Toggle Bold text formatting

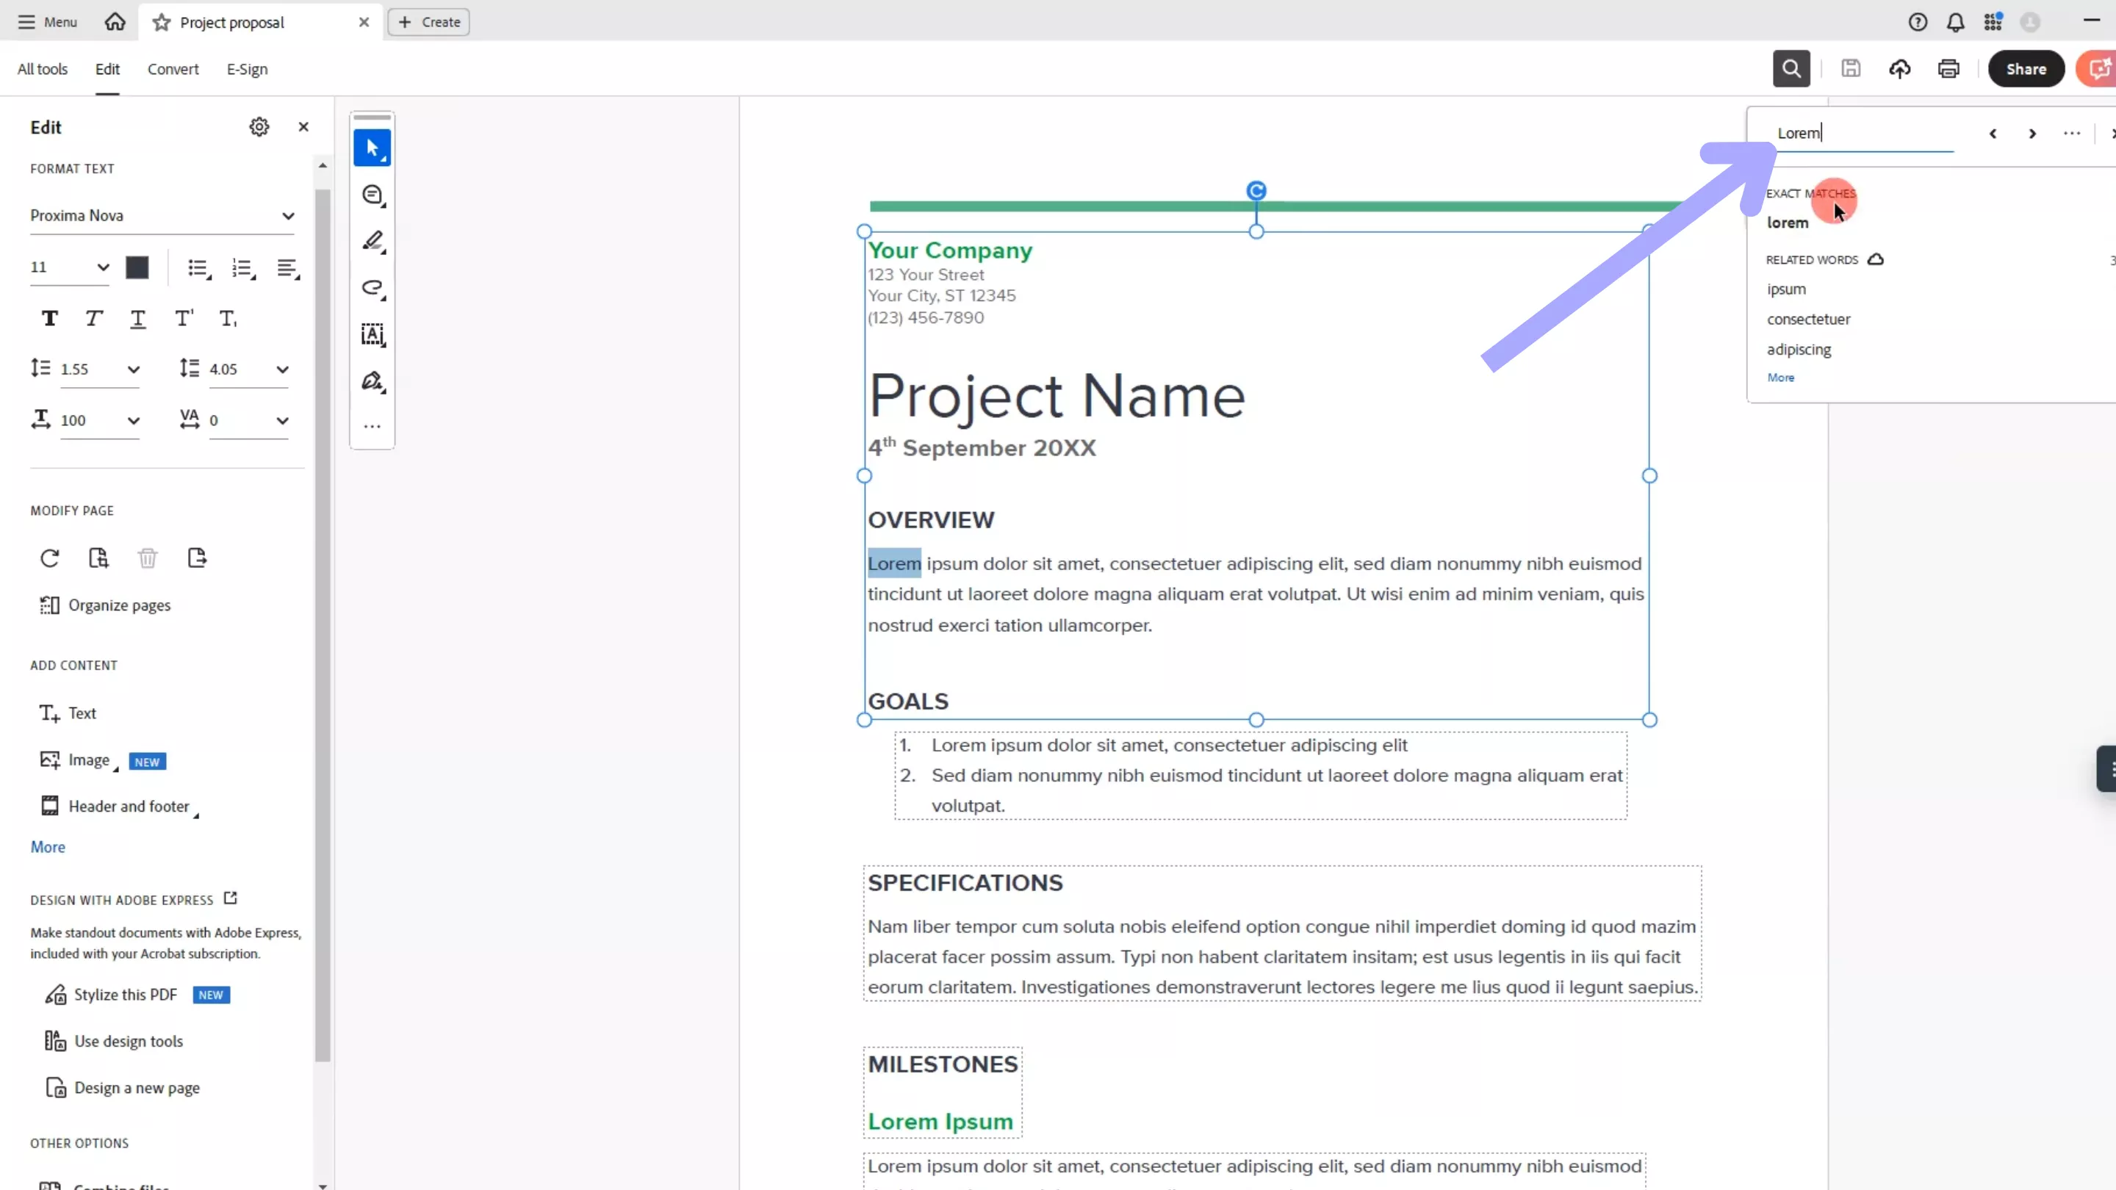(x=49, y=319)
